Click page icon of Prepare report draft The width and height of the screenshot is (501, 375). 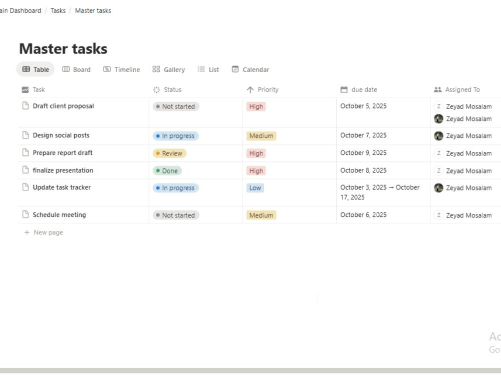click(x=26, y=152)
